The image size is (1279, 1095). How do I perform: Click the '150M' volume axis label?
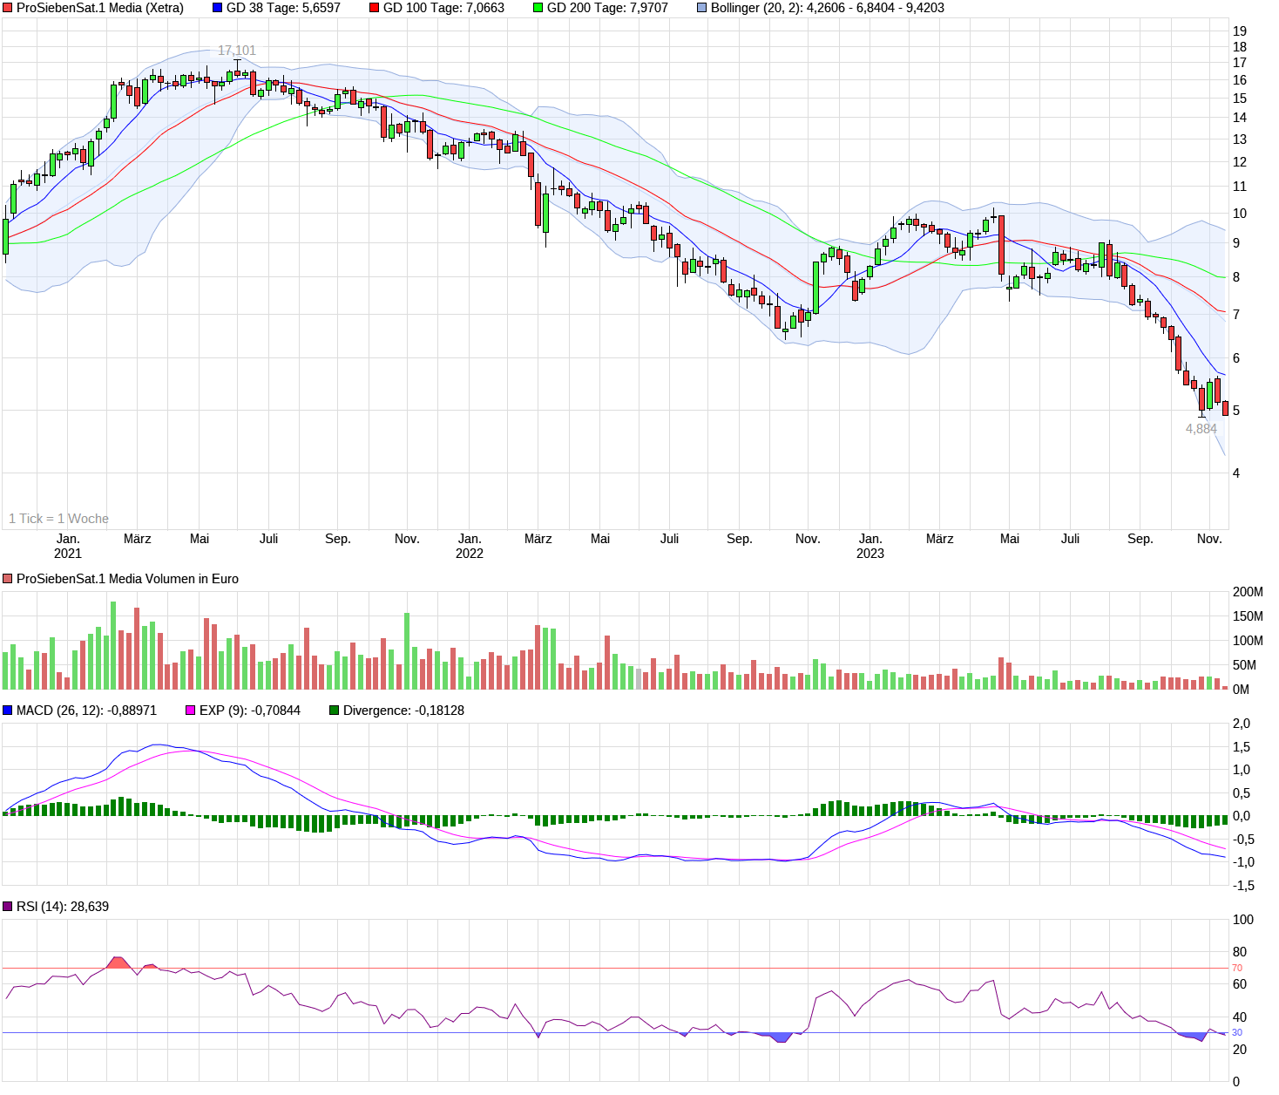coord(1248,616)
